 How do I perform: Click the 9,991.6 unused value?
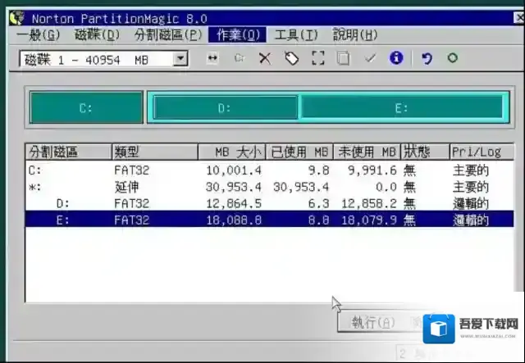click(x=372, y=170)
